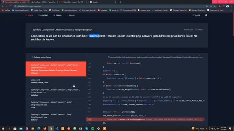Open the Instagram bookmark

click(102, 10)
